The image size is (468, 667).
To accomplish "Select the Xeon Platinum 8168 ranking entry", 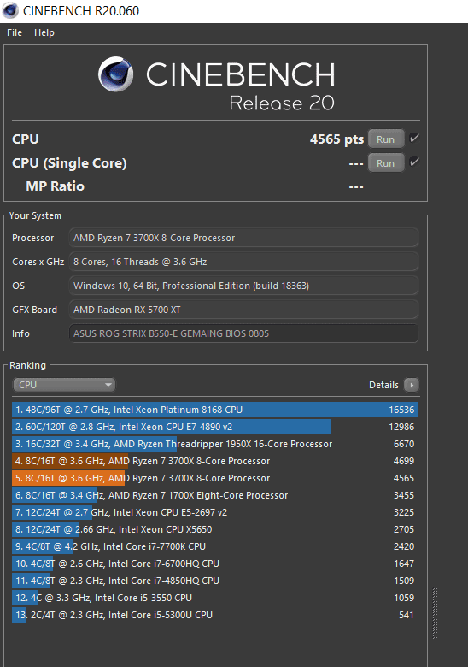I will 215,410.
